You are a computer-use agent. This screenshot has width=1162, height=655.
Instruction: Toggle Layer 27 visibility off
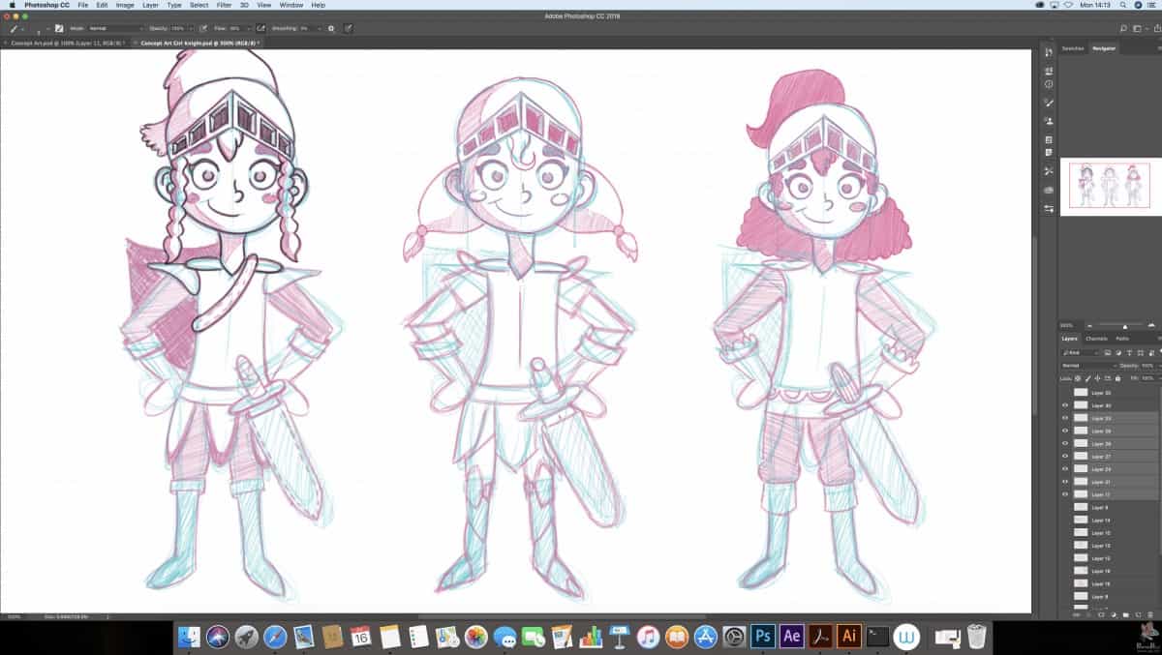click(1064, 456)
